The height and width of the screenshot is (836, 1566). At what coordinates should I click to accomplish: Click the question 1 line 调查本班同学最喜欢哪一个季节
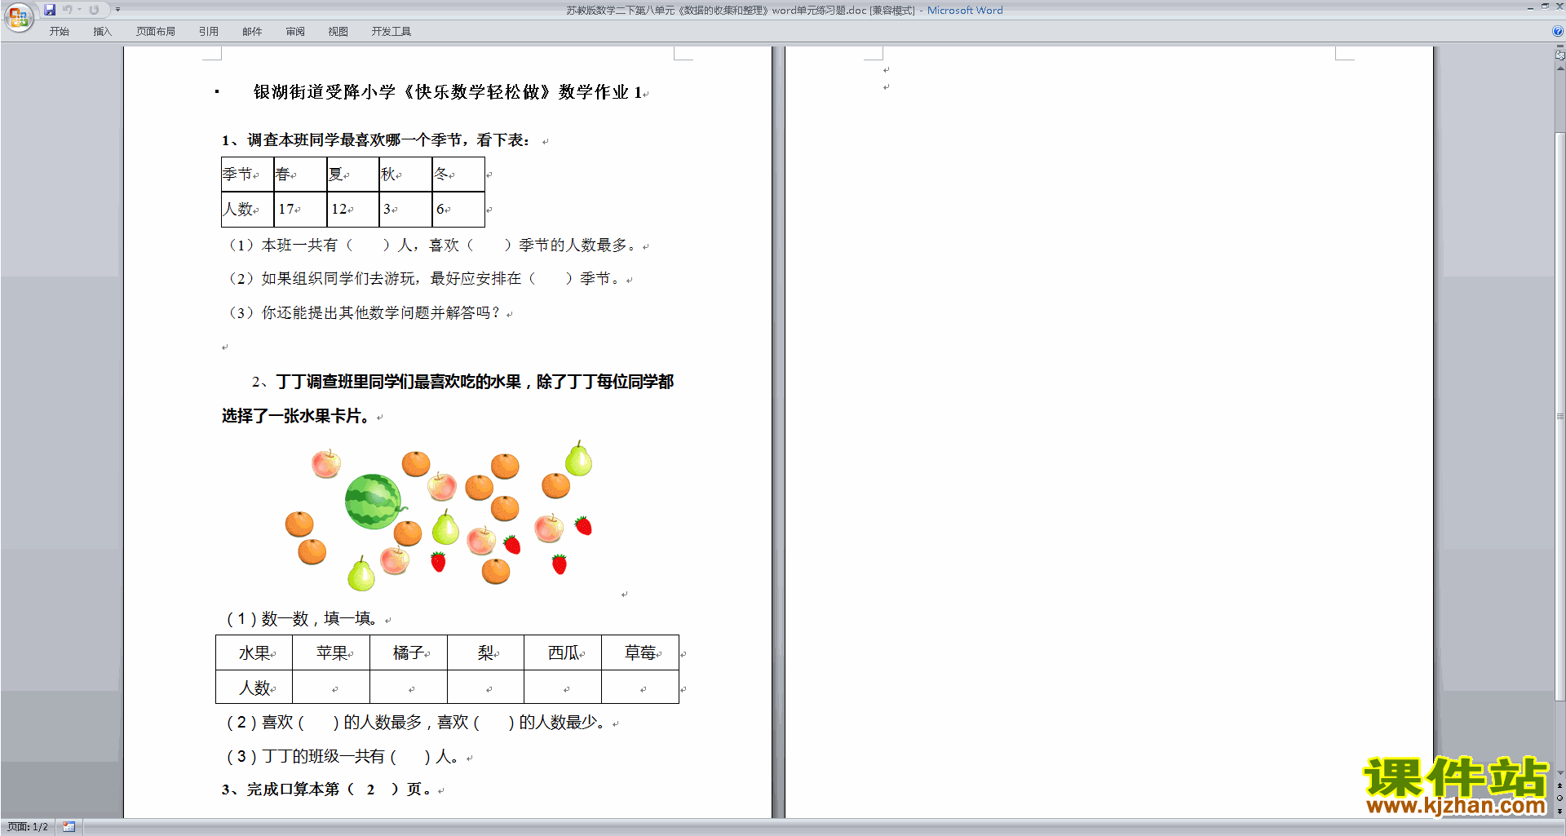pyautogui.click(x=376, y=140)
